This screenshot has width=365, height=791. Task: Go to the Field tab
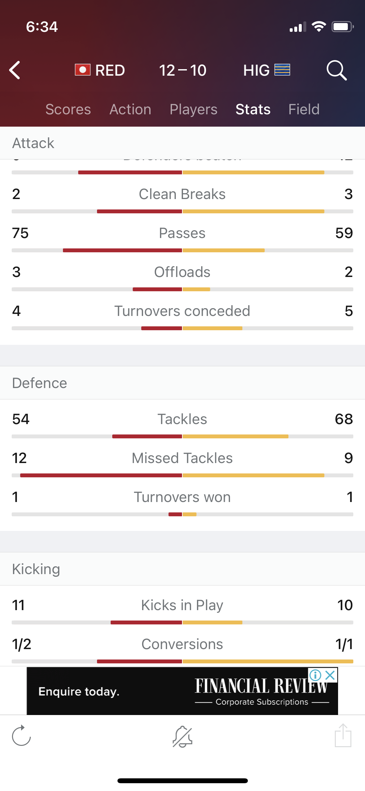coord(304,109)
